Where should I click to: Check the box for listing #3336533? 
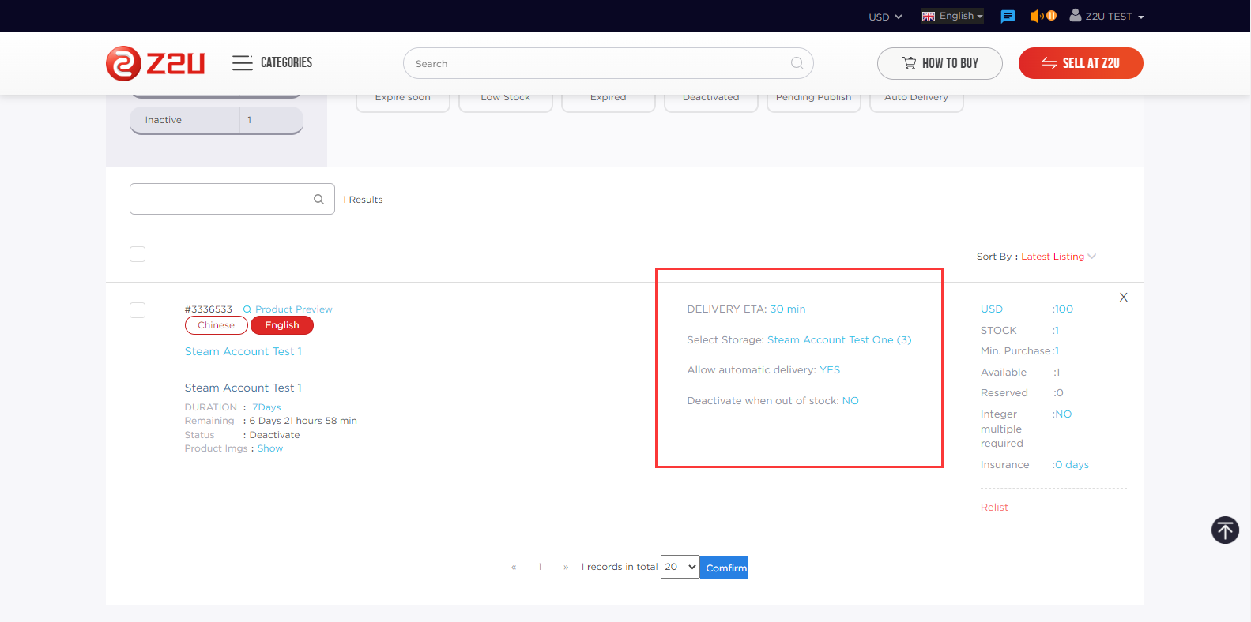pyautogui.click(x=138, y=310)
